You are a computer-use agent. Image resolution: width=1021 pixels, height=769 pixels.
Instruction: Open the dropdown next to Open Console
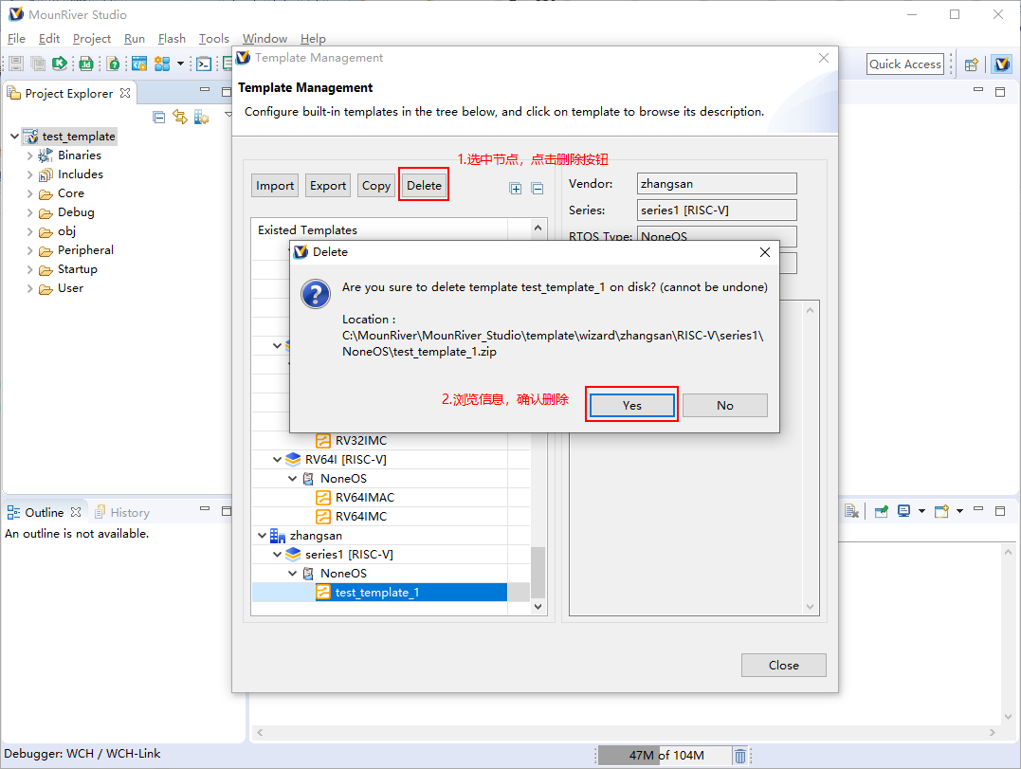click(x=959, y=511)
